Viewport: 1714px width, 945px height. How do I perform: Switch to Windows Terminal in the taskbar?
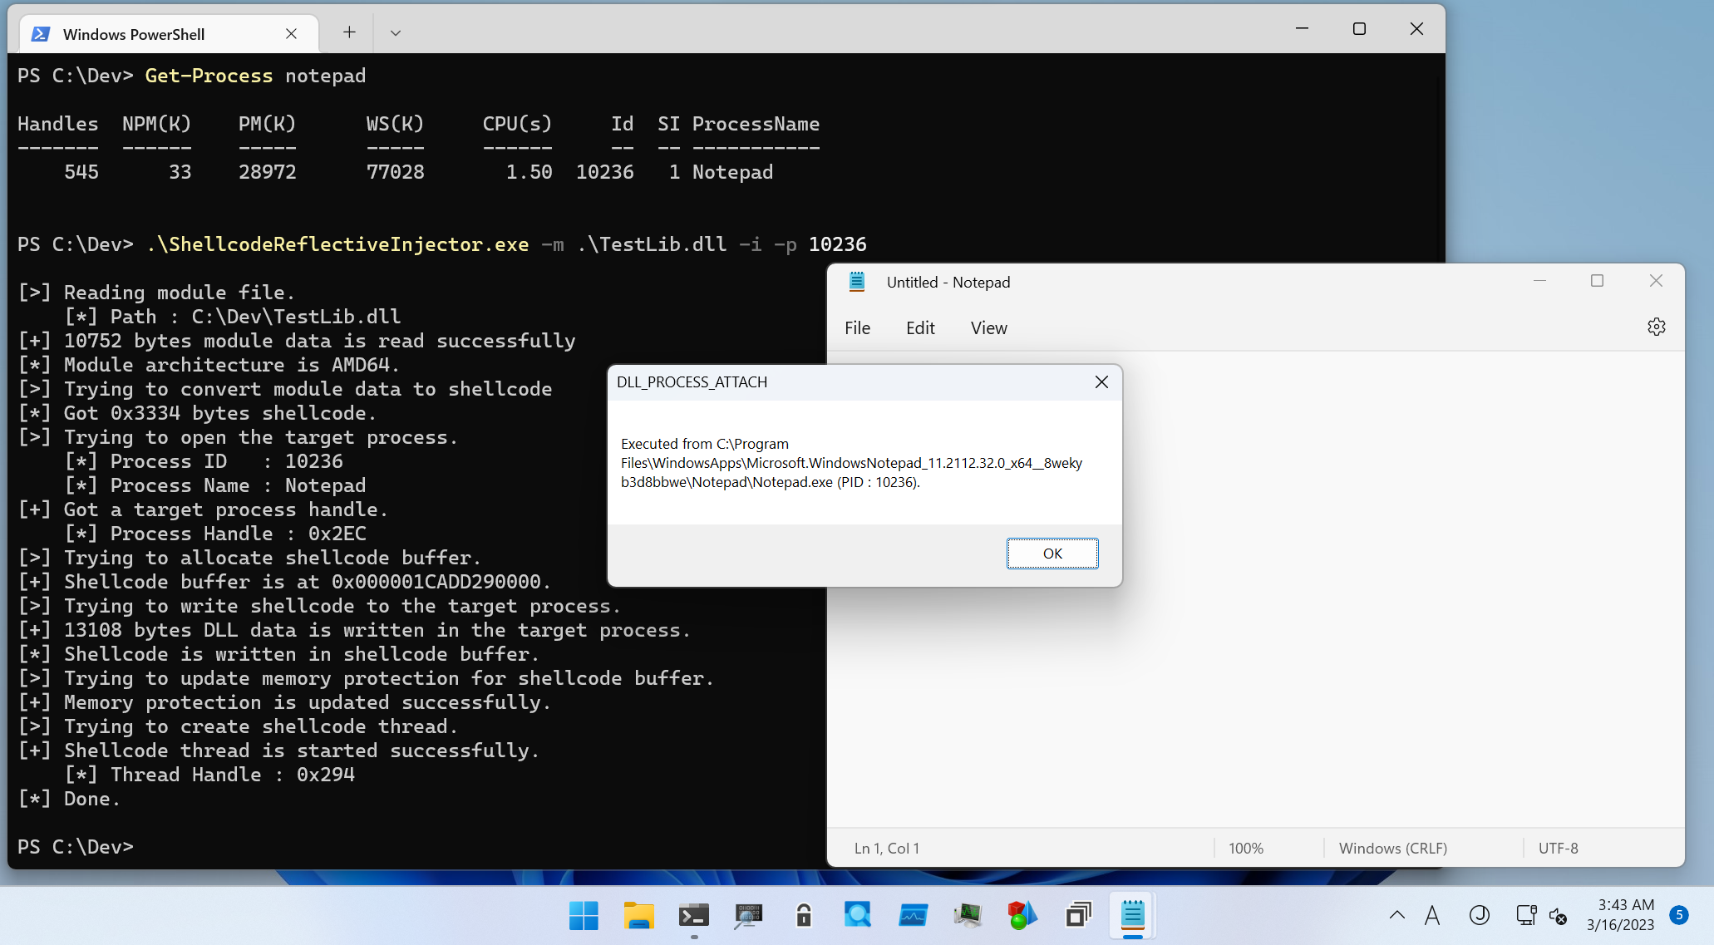click(693, 915)
